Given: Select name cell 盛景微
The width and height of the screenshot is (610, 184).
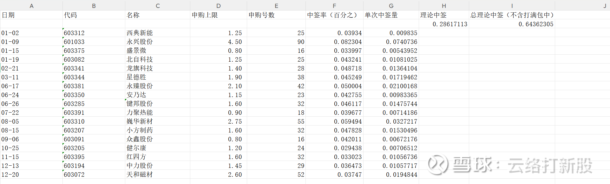Looking at the screenshot, I should (158, 50).
